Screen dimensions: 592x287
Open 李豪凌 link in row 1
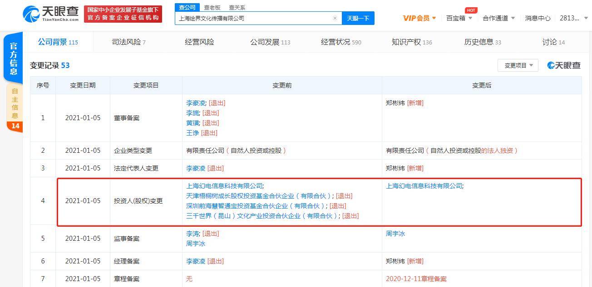point(196,103)
